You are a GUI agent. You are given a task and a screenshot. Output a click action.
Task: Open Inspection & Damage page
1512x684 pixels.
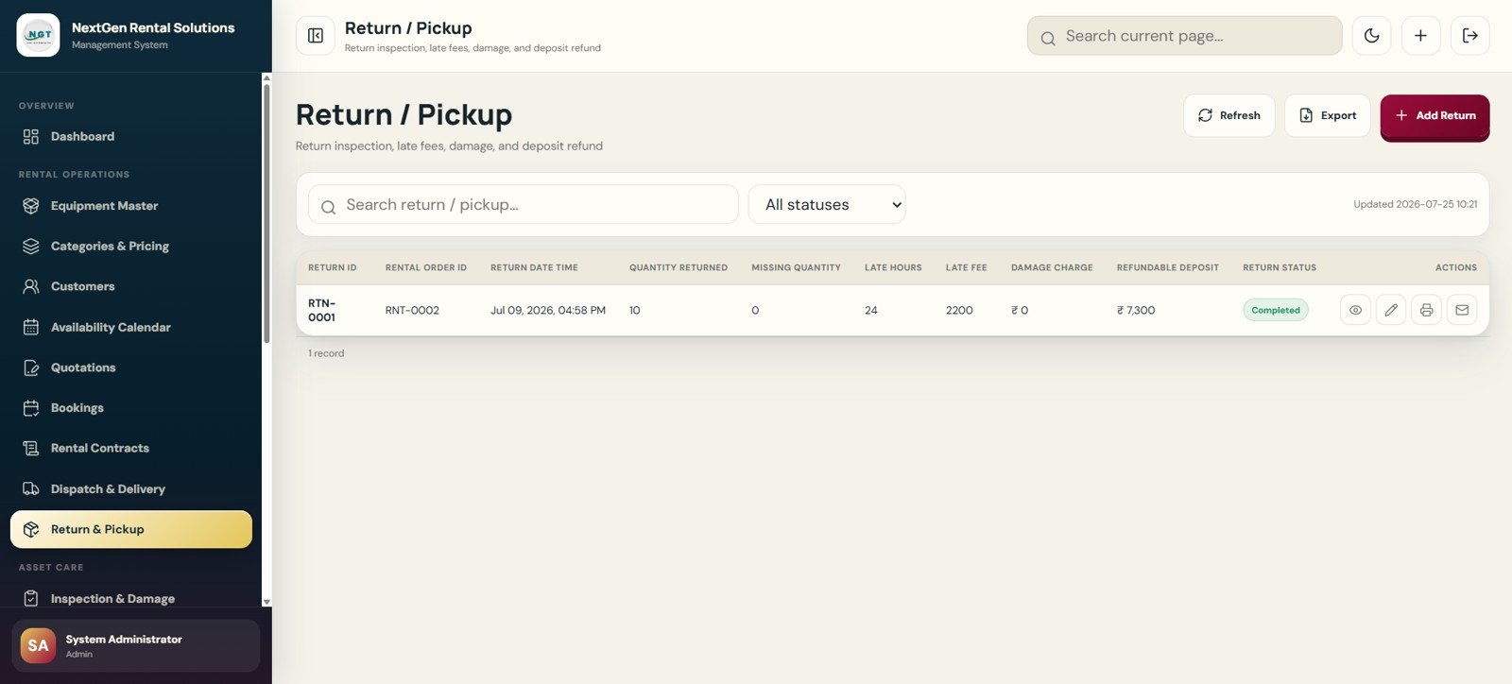131,599
